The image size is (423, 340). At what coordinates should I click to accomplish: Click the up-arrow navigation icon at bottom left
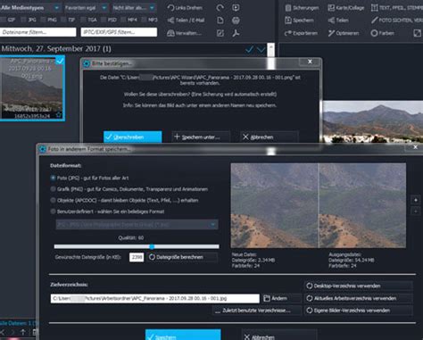click(23, 333)
